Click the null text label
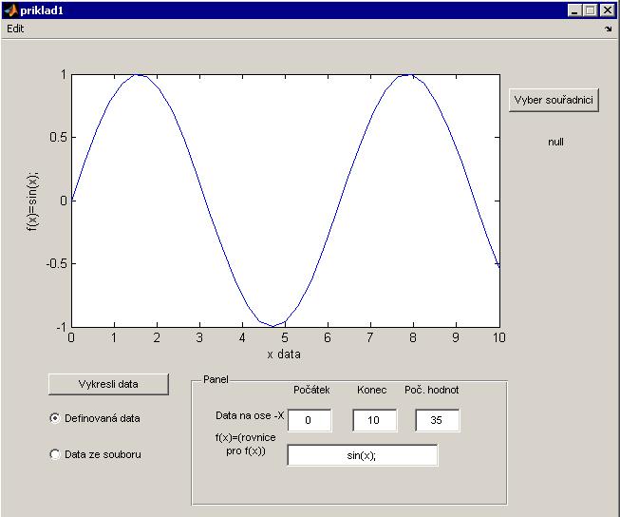This screenshot has height=517, width=620. pos(555,143)
